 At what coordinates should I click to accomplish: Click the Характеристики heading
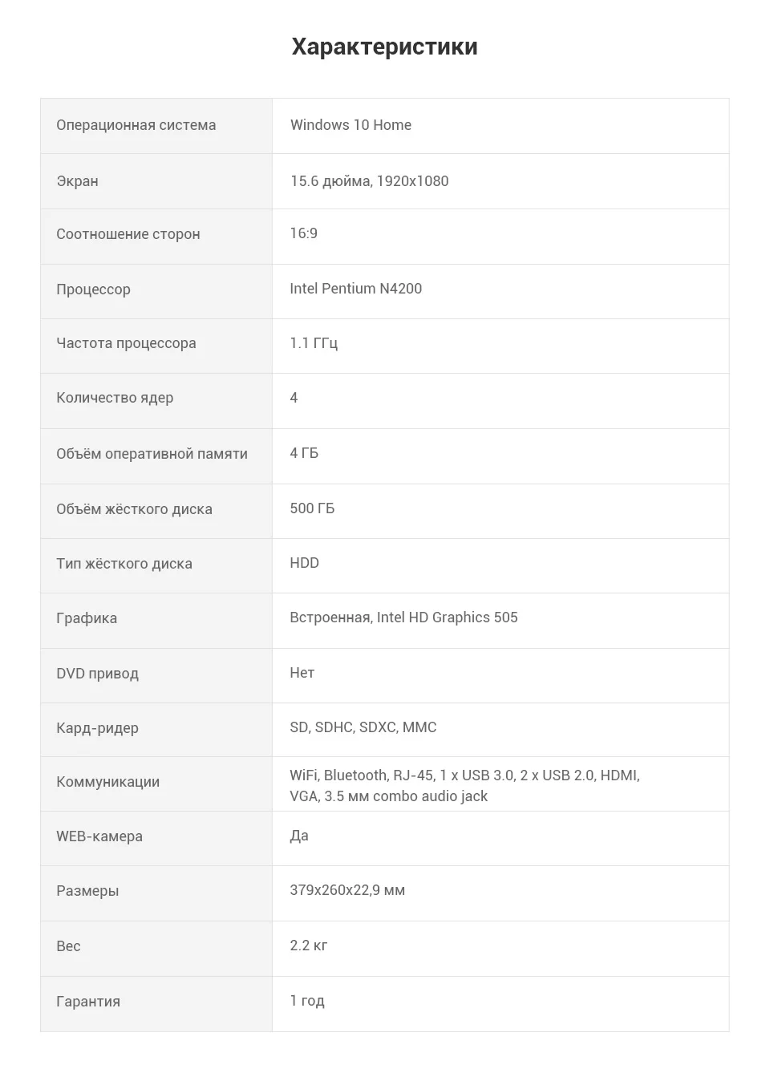[x=385, y=47]
